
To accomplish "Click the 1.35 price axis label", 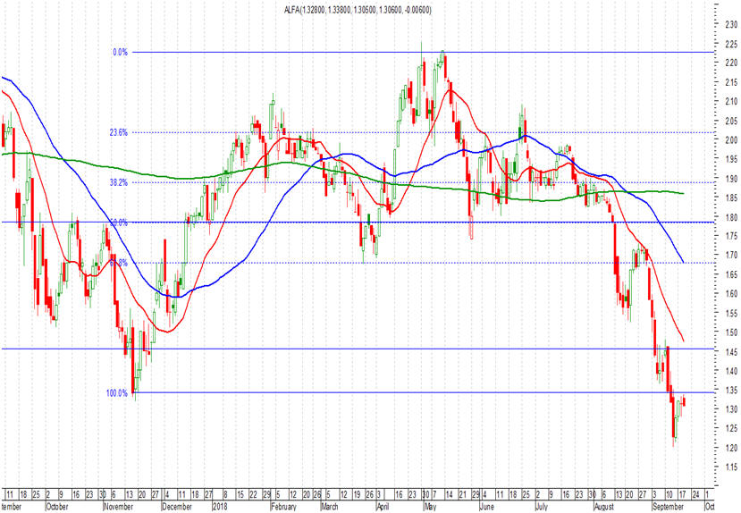I will coord(731,391).
